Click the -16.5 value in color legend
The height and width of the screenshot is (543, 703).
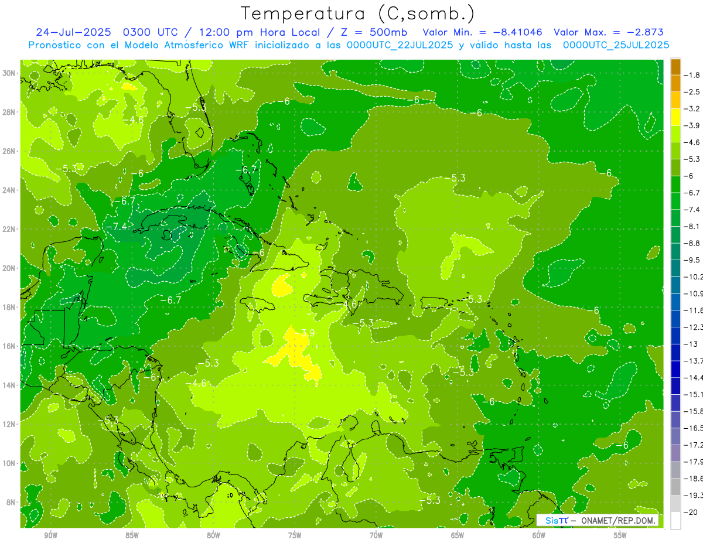click(x=694, y=428)
